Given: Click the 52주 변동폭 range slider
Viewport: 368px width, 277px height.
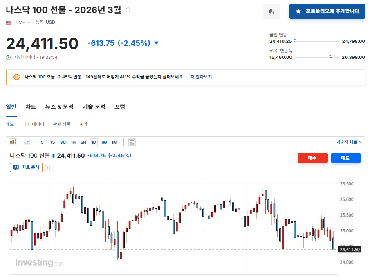Looking at the screenshot, I should click(x=317, y=57).
